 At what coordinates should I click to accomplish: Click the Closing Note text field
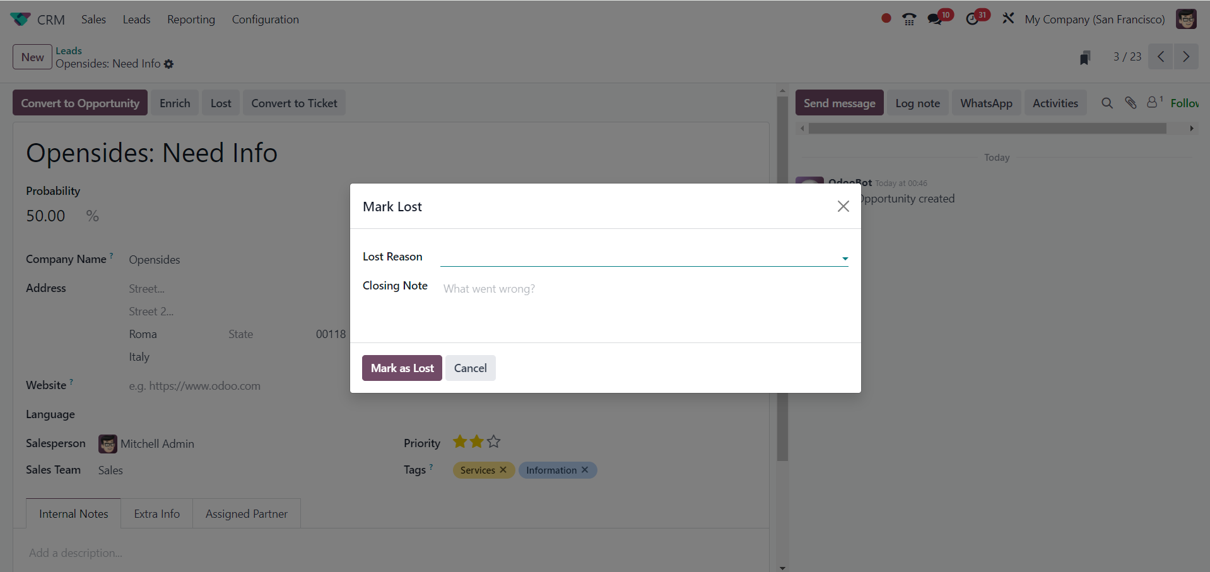[643, 289]
